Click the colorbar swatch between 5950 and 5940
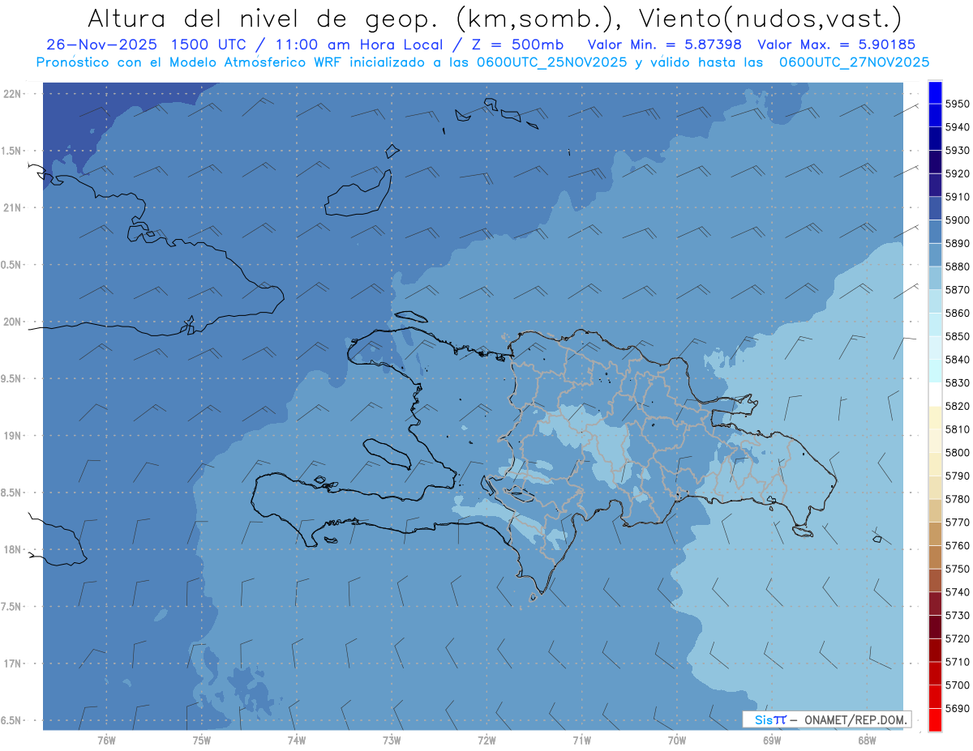973x751 pixels. click(x=935, y=116)
